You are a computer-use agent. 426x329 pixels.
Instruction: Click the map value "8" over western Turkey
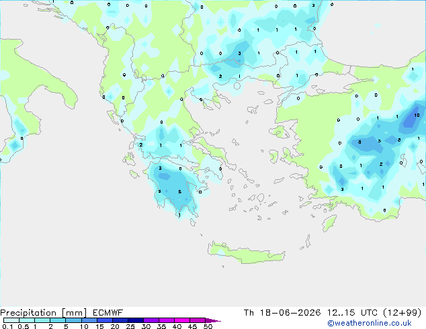pyautogui.click(x=359, y=142)
